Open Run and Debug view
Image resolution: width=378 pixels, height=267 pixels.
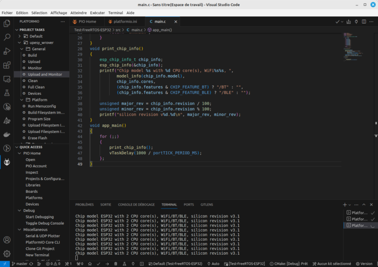[x=7, y=51]
